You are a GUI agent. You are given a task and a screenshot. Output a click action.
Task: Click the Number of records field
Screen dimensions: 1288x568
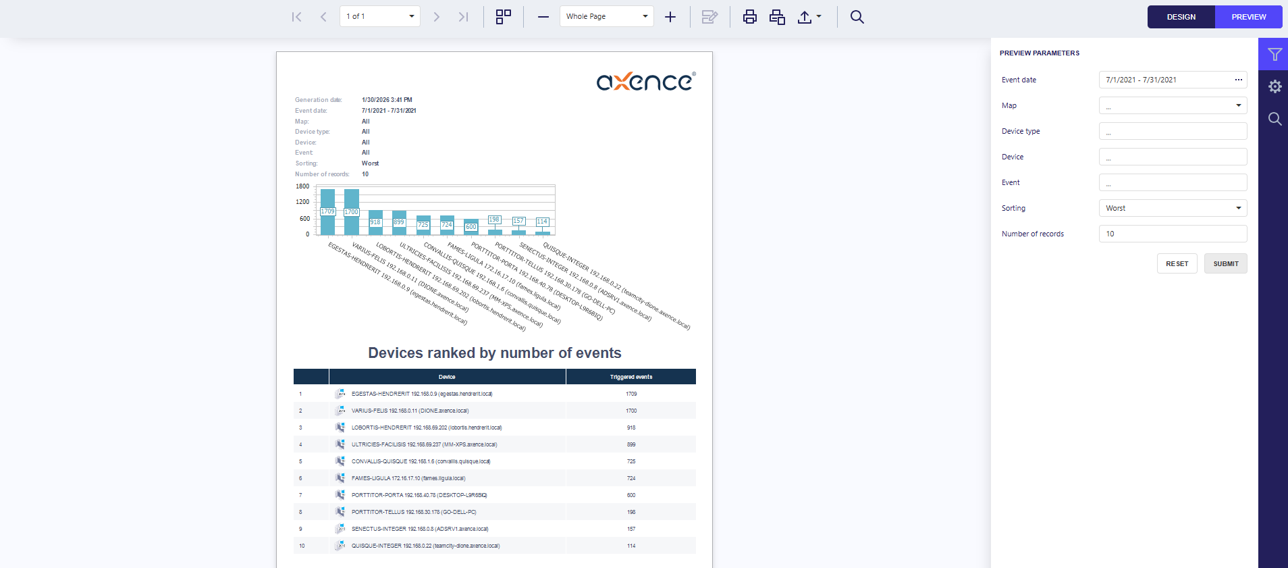[x=1172, y=234]
